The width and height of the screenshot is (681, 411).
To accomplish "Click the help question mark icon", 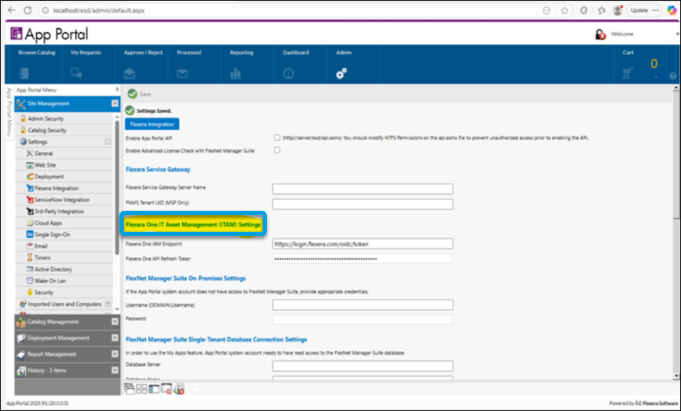I will pos(673,76).
